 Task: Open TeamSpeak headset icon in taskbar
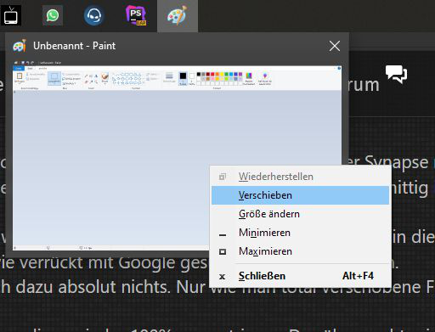pos(93,15)
